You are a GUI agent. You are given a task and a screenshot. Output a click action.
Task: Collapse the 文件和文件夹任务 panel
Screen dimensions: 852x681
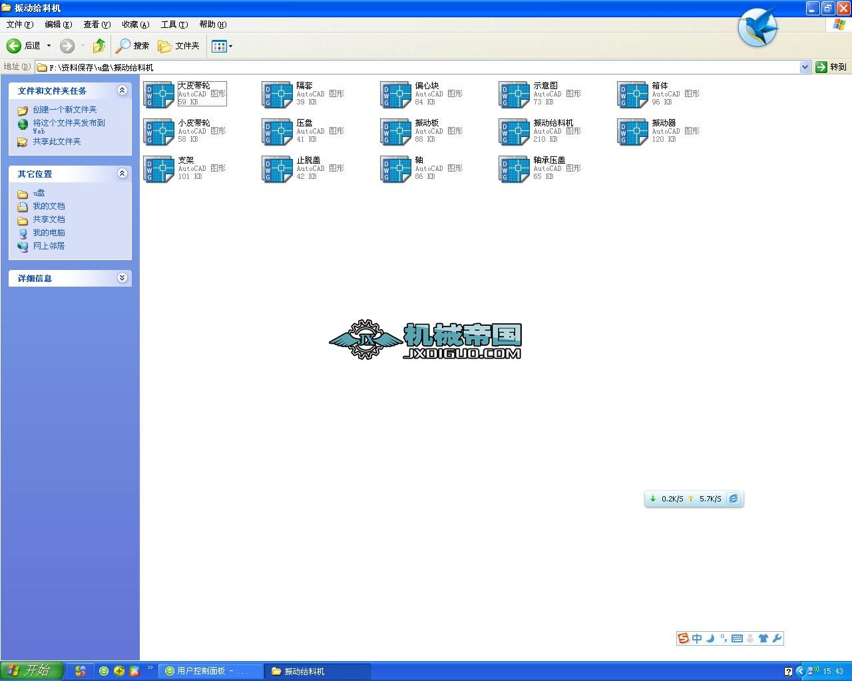[x=122, y=90]
